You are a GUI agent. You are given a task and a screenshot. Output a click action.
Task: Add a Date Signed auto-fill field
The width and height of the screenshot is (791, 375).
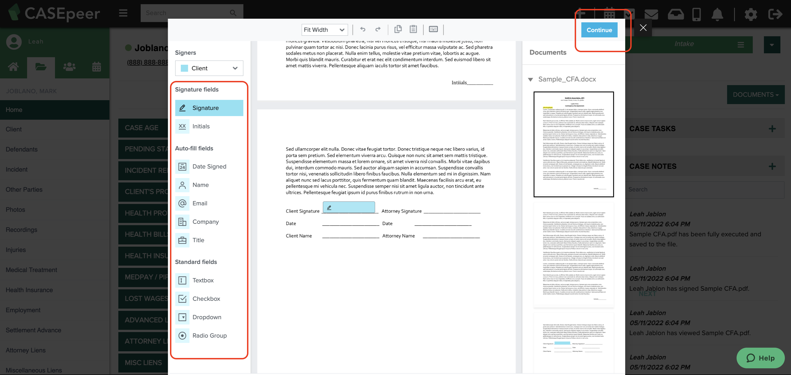click(x=209, y=166)
